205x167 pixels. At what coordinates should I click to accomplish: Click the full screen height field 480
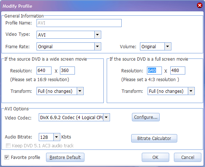pyautogui.click(x=178, y=71)
